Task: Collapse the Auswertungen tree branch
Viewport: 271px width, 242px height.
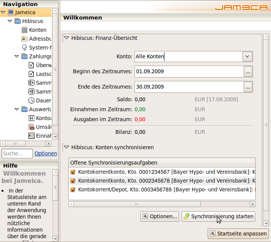Action: (17, 109)
